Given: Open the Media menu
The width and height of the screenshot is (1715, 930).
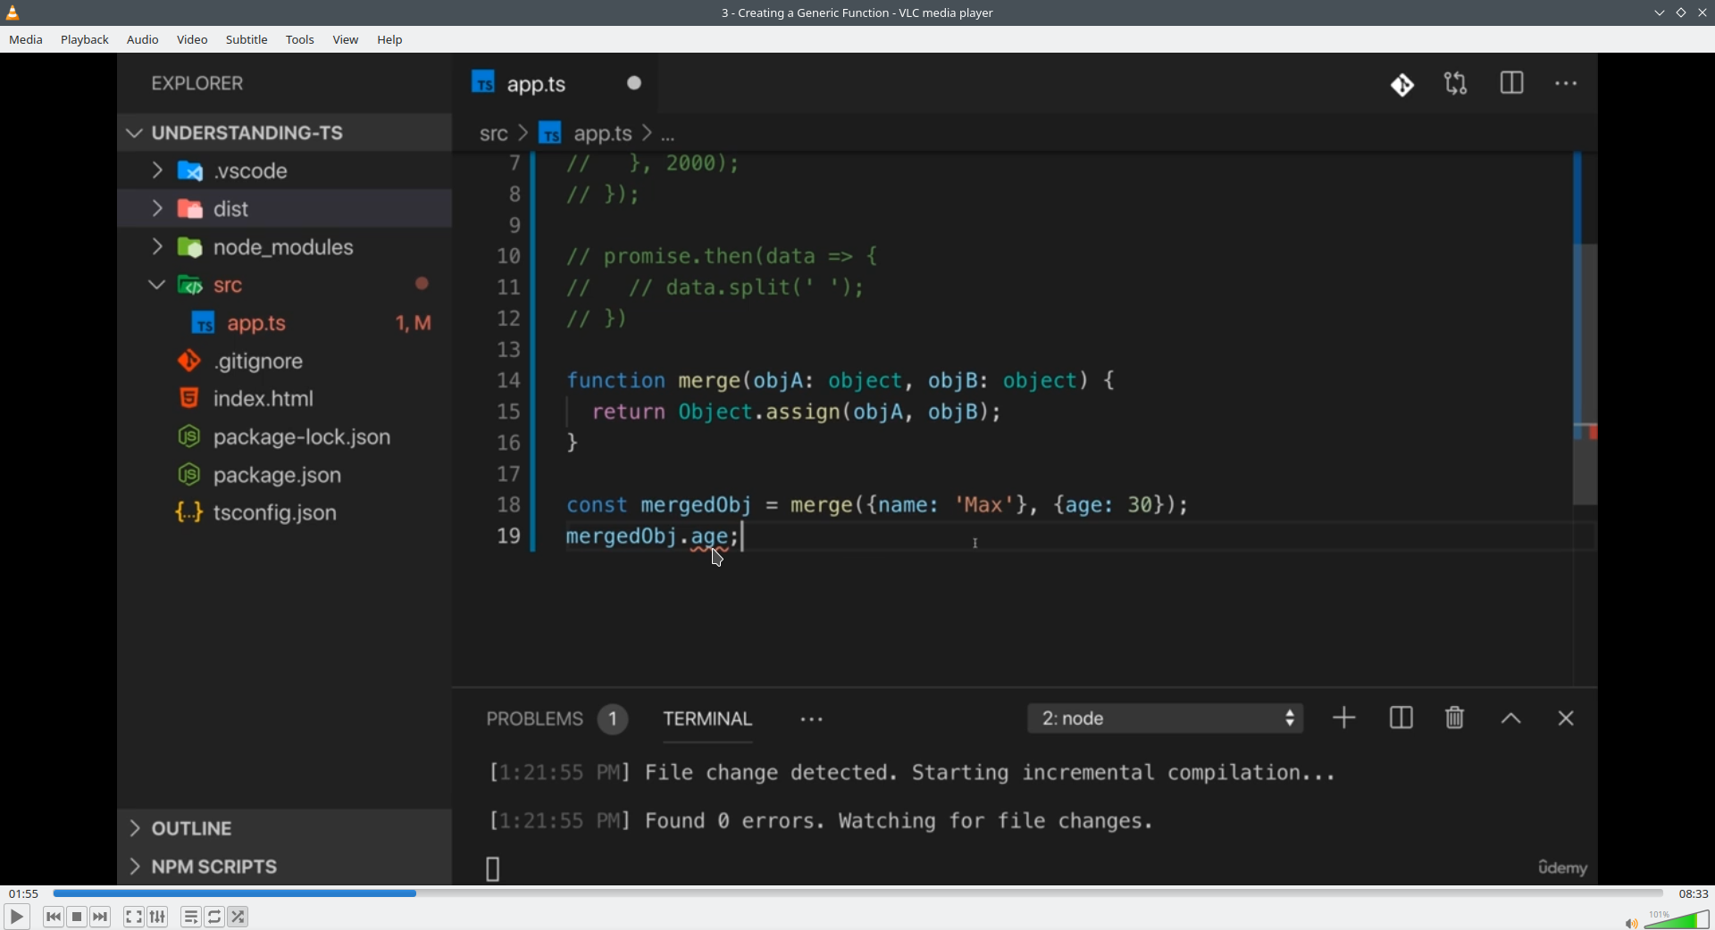Looking at the screenshot, I should tap(26, 40).
